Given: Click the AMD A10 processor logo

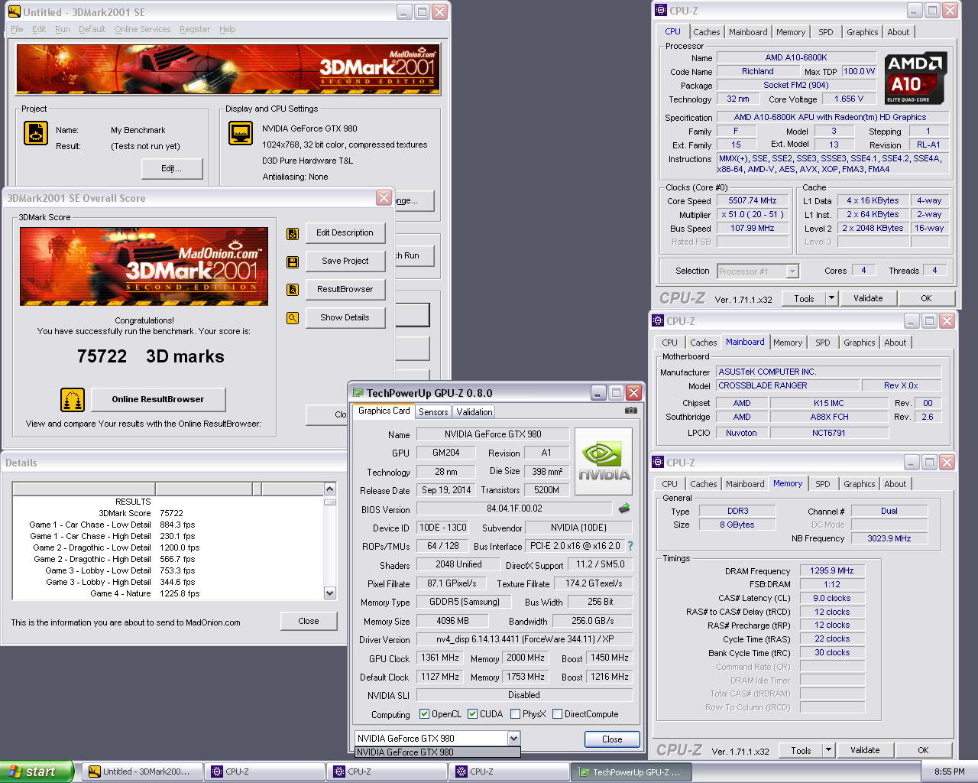Looking at the screenshot, I should (915, 78).
